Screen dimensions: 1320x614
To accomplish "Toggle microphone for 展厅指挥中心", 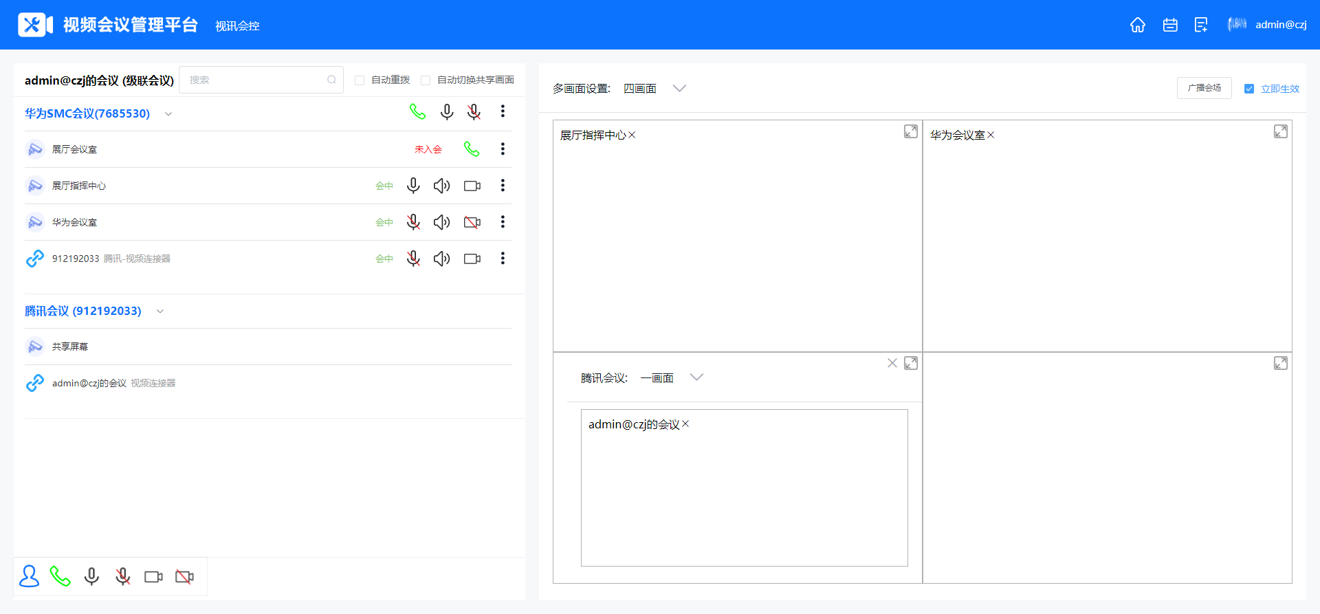I will [x=413, y=186].
